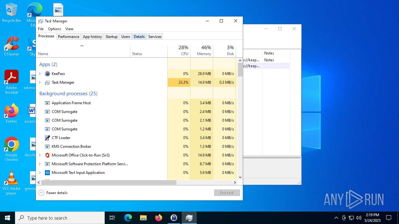Open Task View from taskbar
The image size is (399, 224).
112,218
